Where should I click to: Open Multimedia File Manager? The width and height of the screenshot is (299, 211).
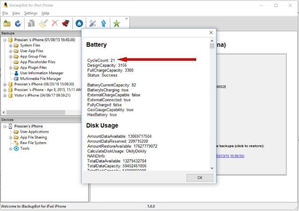point(40,78)
